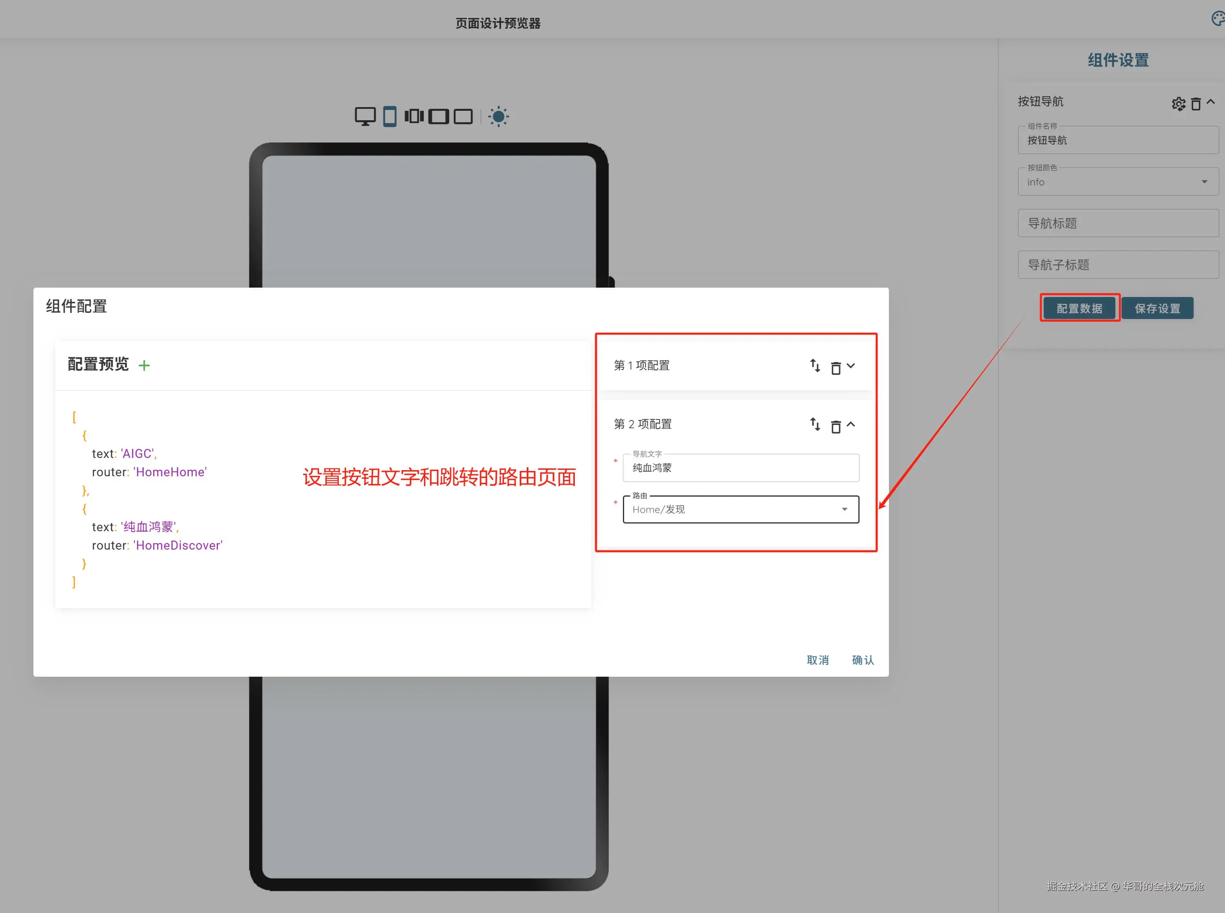Image resolution: width=1225 pixels, height=913 pixels.
Task: Delete the 第 1 项配置 item
Action: [x=836, y=367]
